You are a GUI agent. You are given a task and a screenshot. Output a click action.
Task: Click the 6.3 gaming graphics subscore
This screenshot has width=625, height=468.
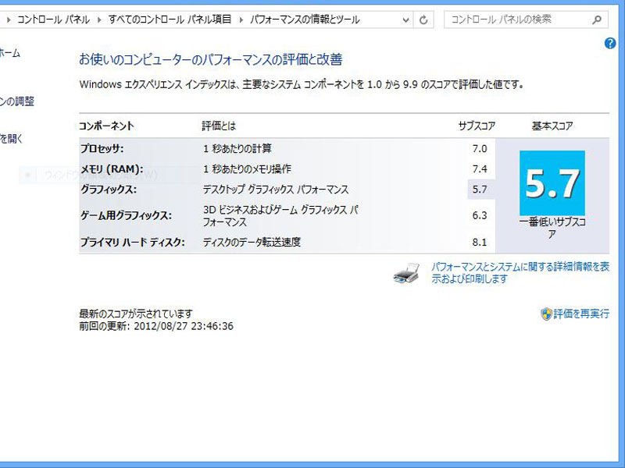pos(480,216)
